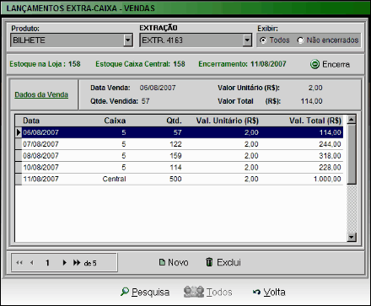This screenshot has height=306, width=371.
Task: Click the current-row indicator arrow
Action: click(x=19, y=132)
